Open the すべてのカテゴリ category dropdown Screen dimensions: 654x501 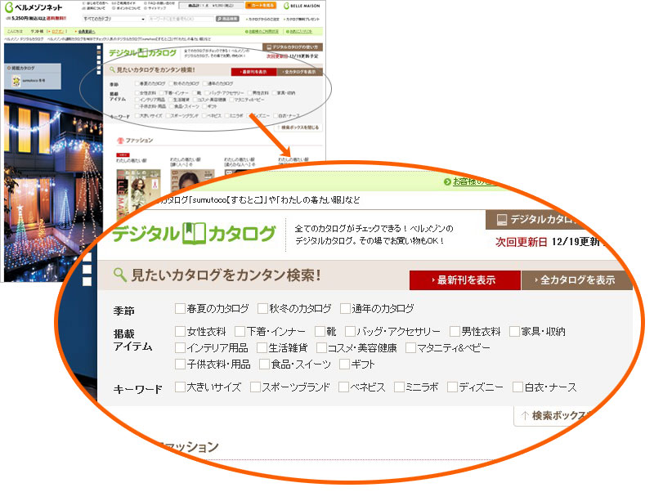click(x=114, y=19)
